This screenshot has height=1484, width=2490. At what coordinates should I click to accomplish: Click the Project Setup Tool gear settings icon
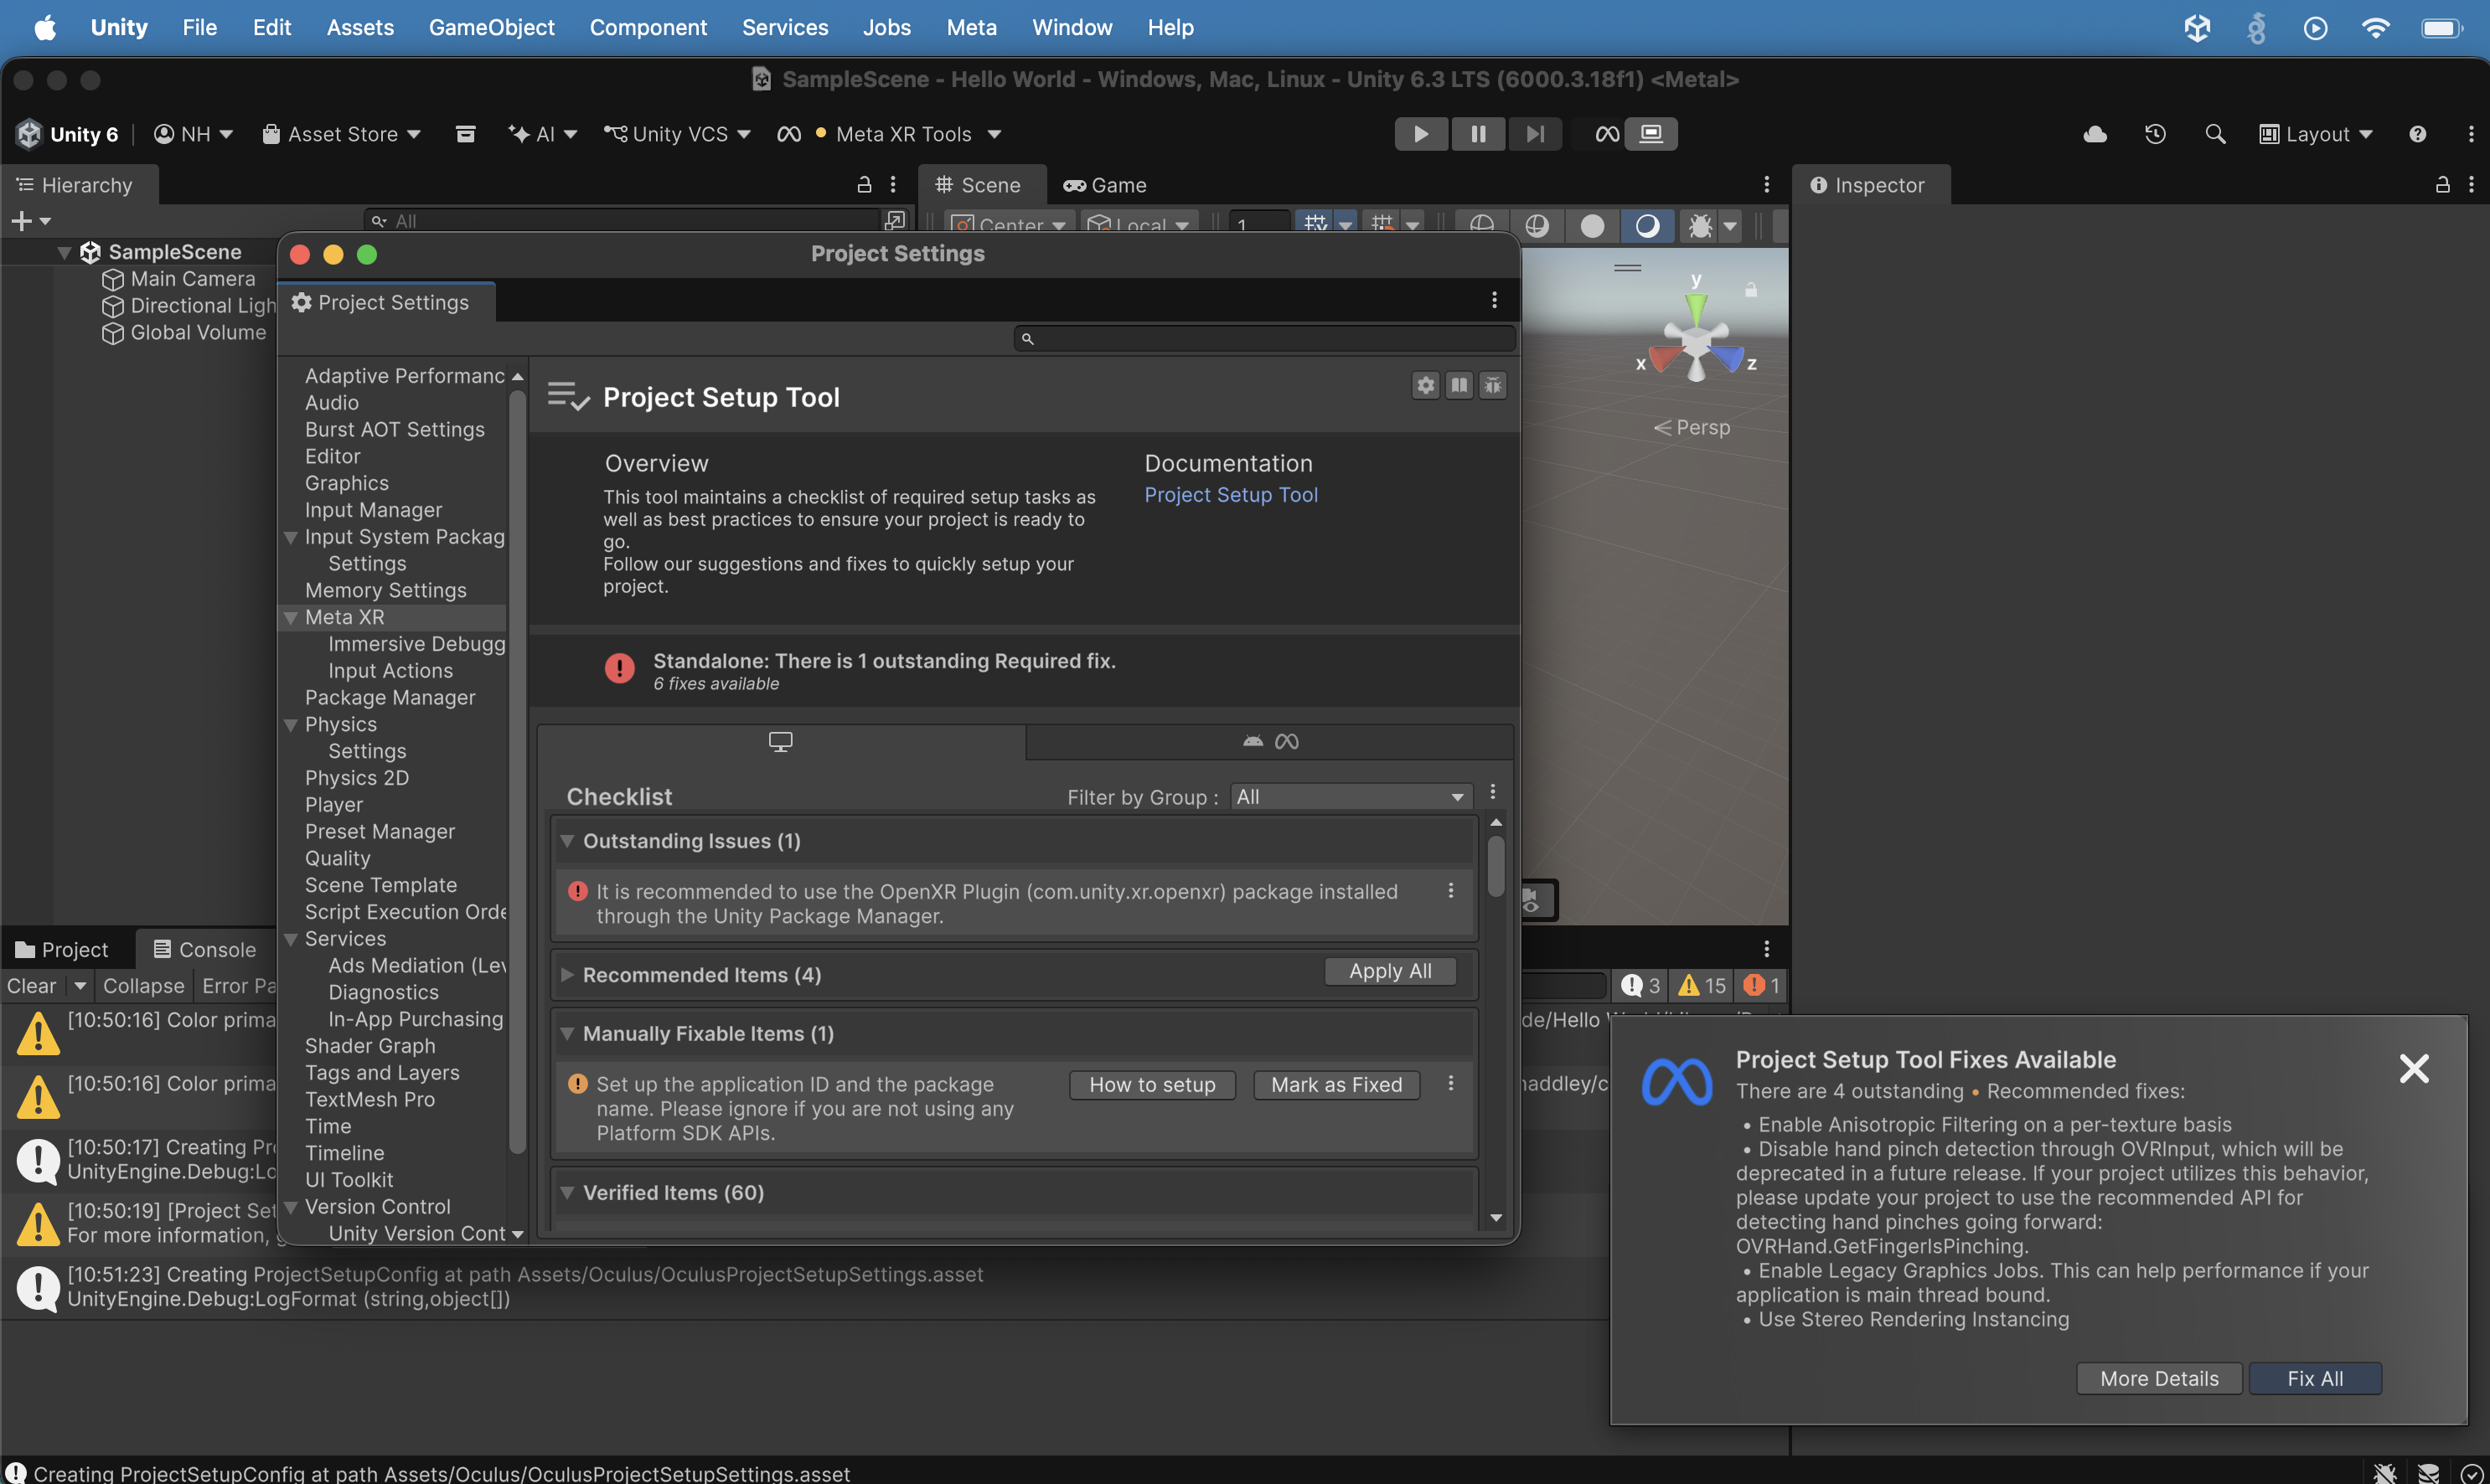coord(1426,385)
